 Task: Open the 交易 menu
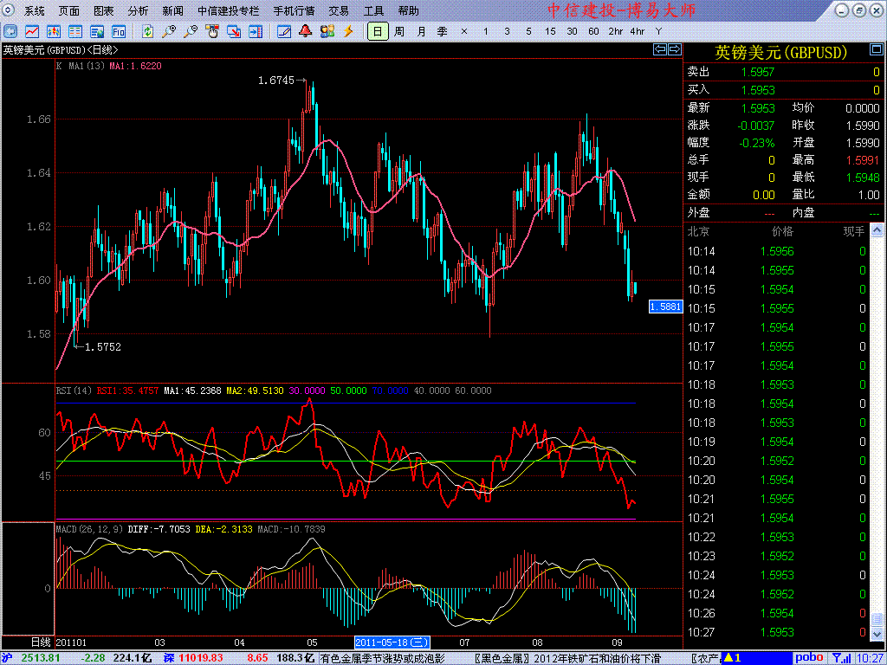pos(339,10)
